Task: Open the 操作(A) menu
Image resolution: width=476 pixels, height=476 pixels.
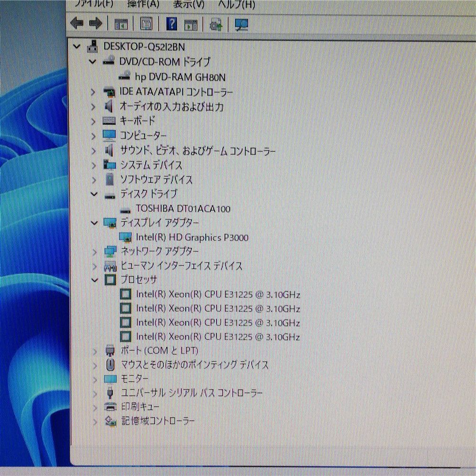Action: [143, 4]
